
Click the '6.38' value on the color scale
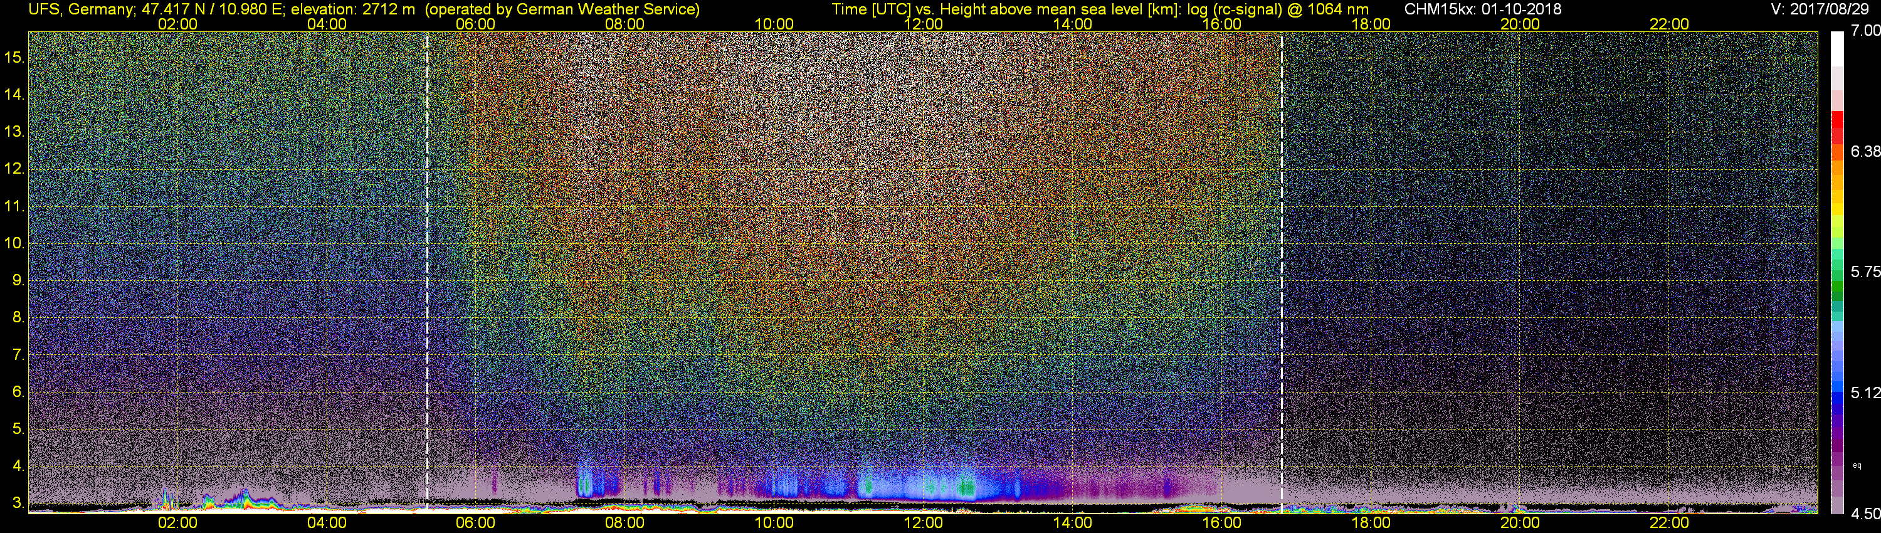[1865, 151]
